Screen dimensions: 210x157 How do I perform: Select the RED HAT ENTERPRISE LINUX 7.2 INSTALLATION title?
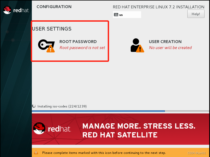(x=159, y=7)
